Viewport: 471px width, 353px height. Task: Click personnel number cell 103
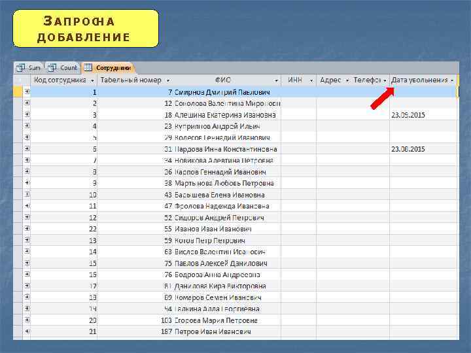click(135, 320)
